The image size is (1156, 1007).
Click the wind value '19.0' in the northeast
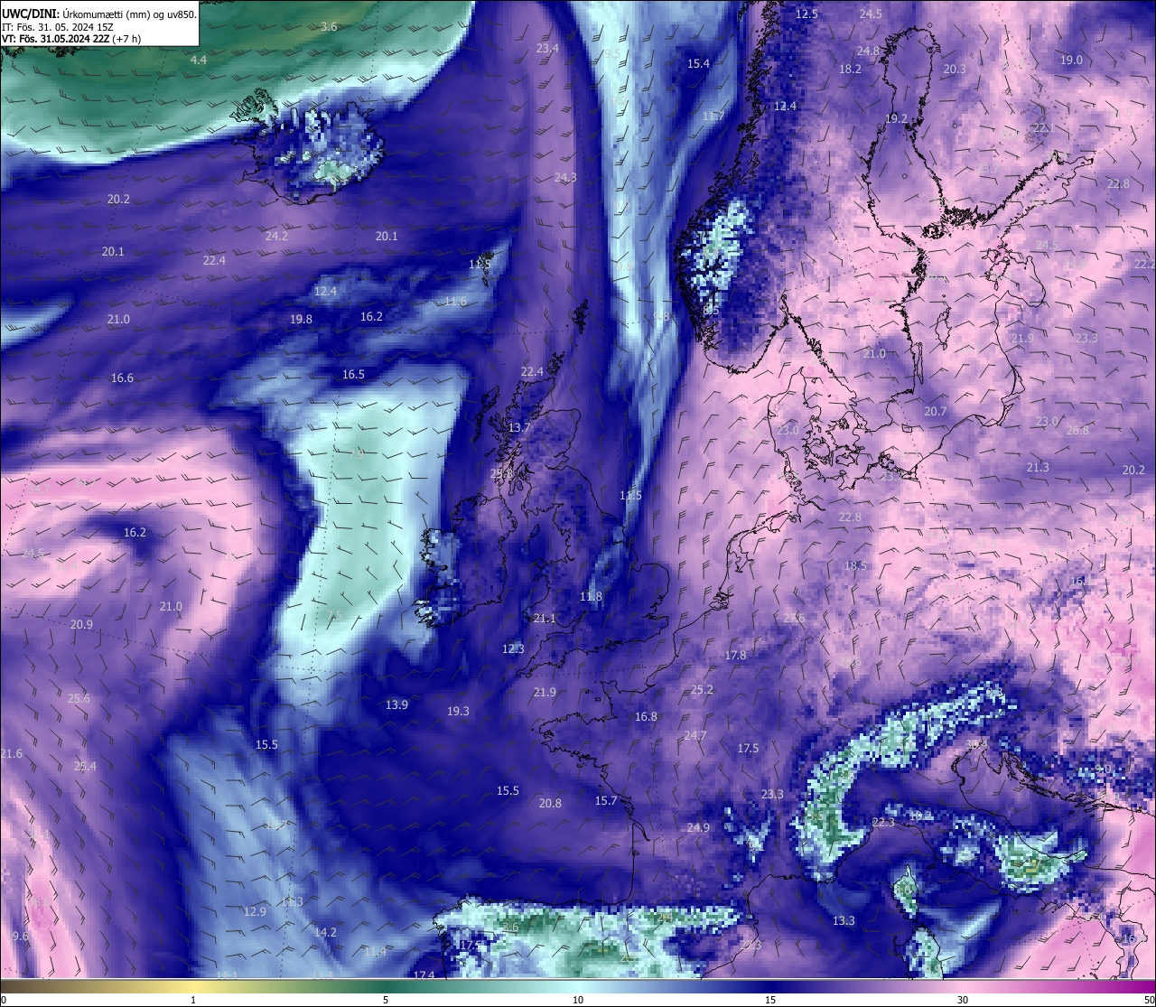[x=1071, y=61]
